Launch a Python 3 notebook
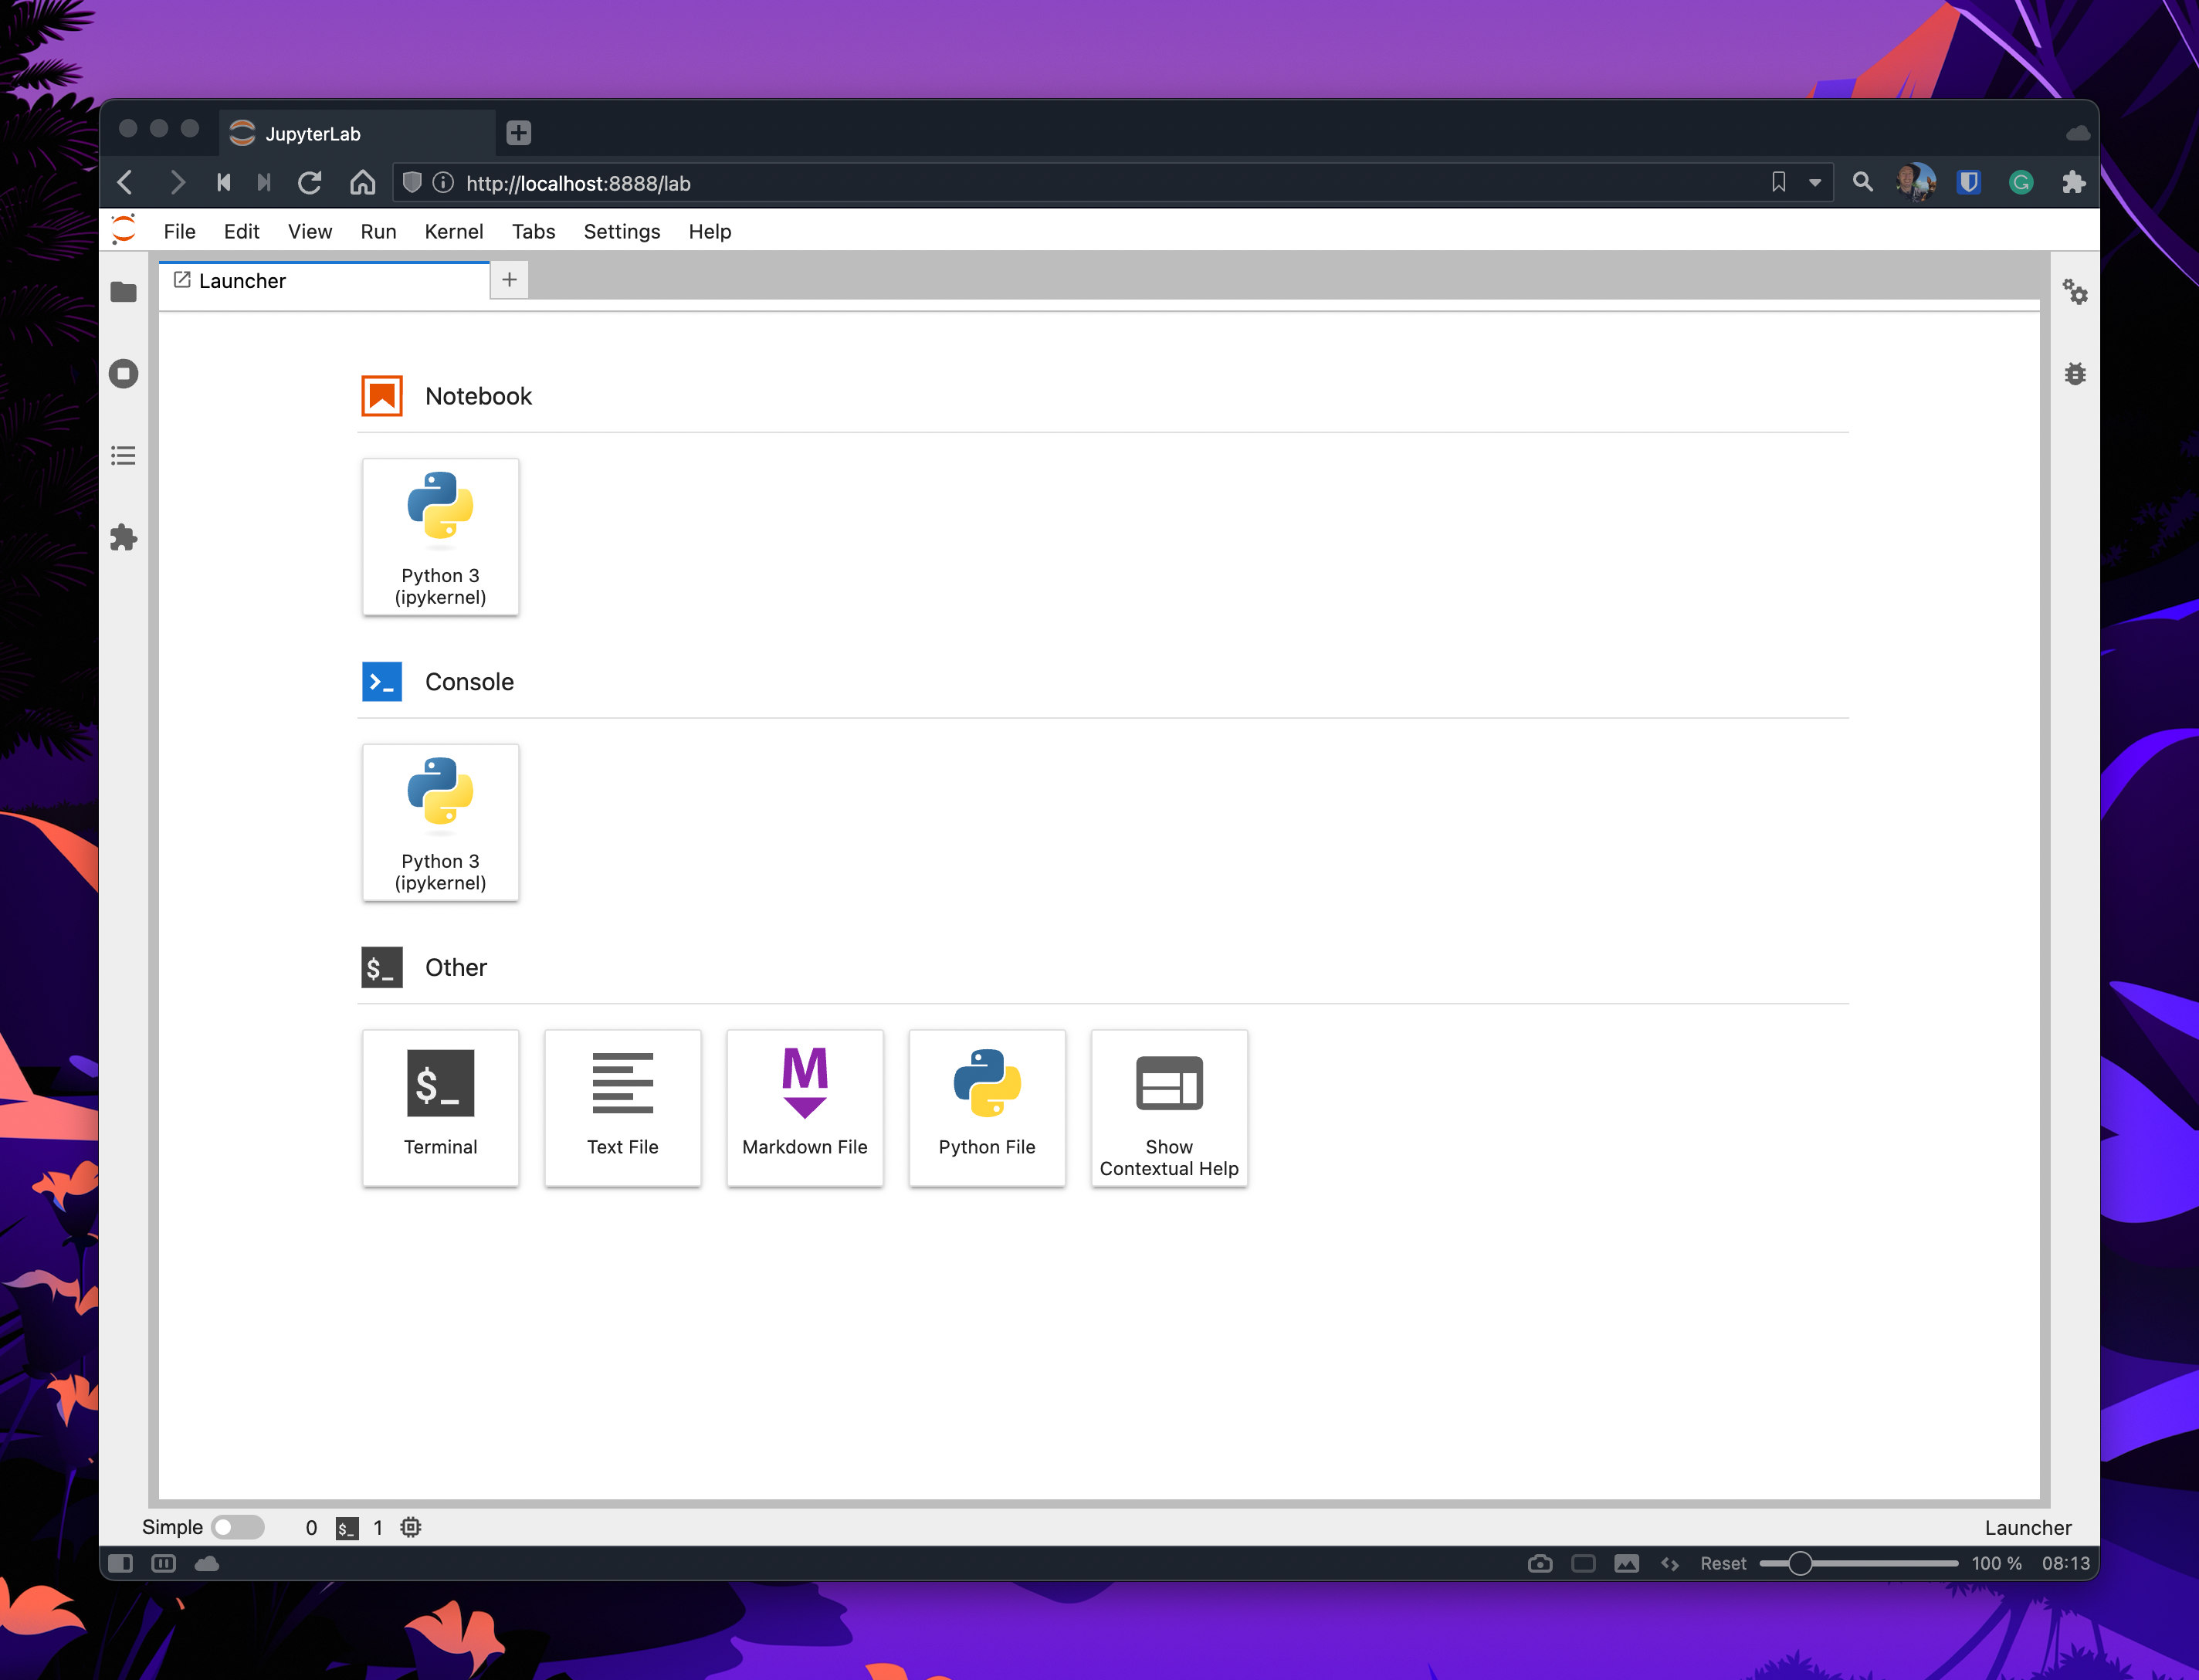Screen dimensions: 2199x1680 pyautogui.click(x=440, y=537)
